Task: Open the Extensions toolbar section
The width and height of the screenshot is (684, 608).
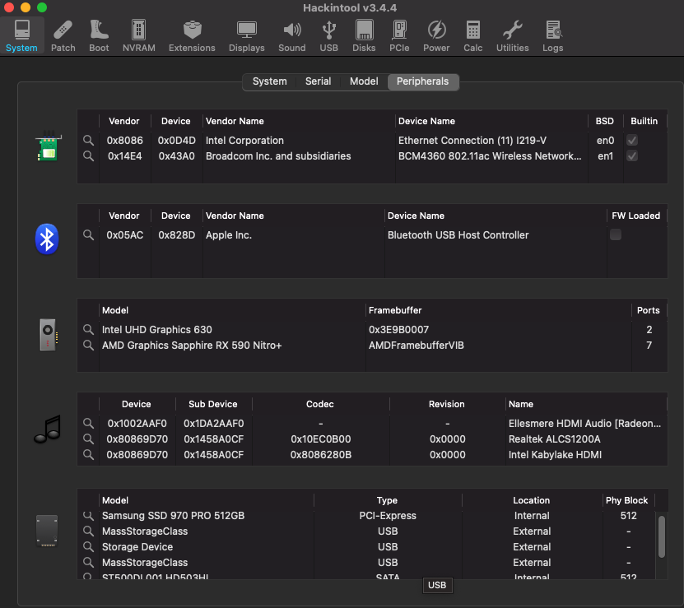Action: [192, 35]
